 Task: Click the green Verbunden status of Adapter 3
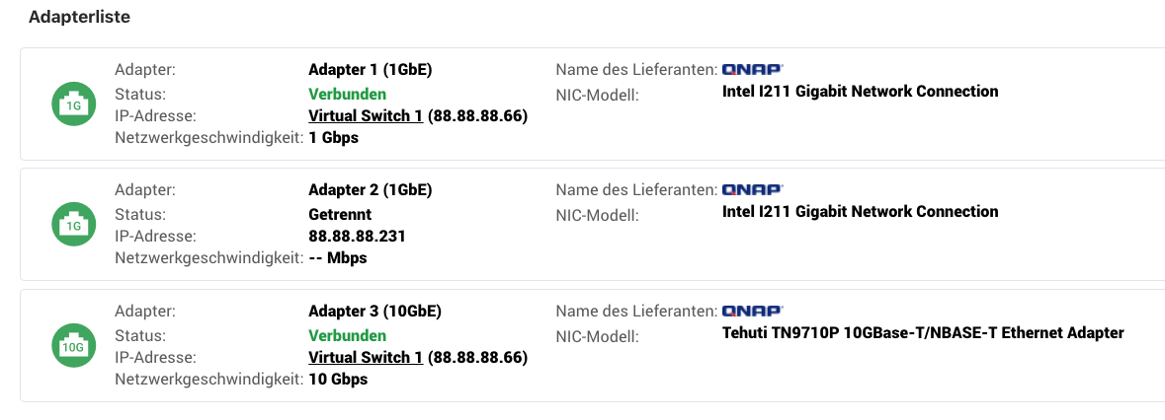pyautogui.click(x=347, y=335)
